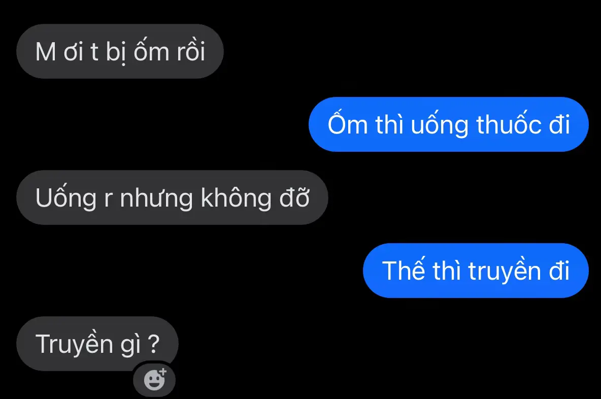This screenshot has height=399, width=601.
Task: Click the word "Ốm" starting the blue bubble
Action: 348,124
